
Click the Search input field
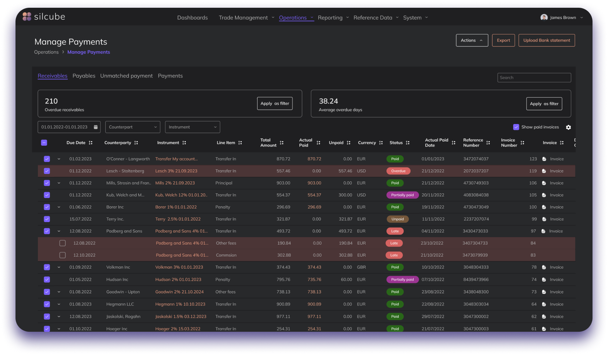click(534, 78)
